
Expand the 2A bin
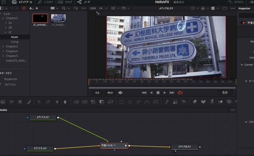click(6, 23)
